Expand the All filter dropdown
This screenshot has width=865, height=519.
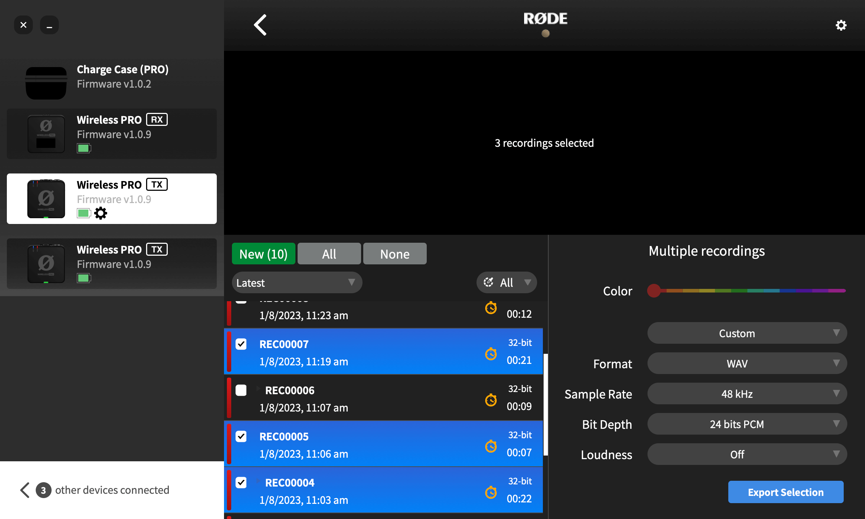506,282
